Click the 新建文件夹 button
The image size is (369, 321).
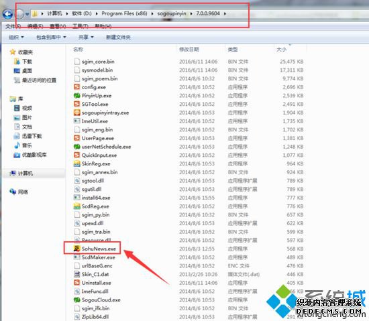tap(118, 37)
